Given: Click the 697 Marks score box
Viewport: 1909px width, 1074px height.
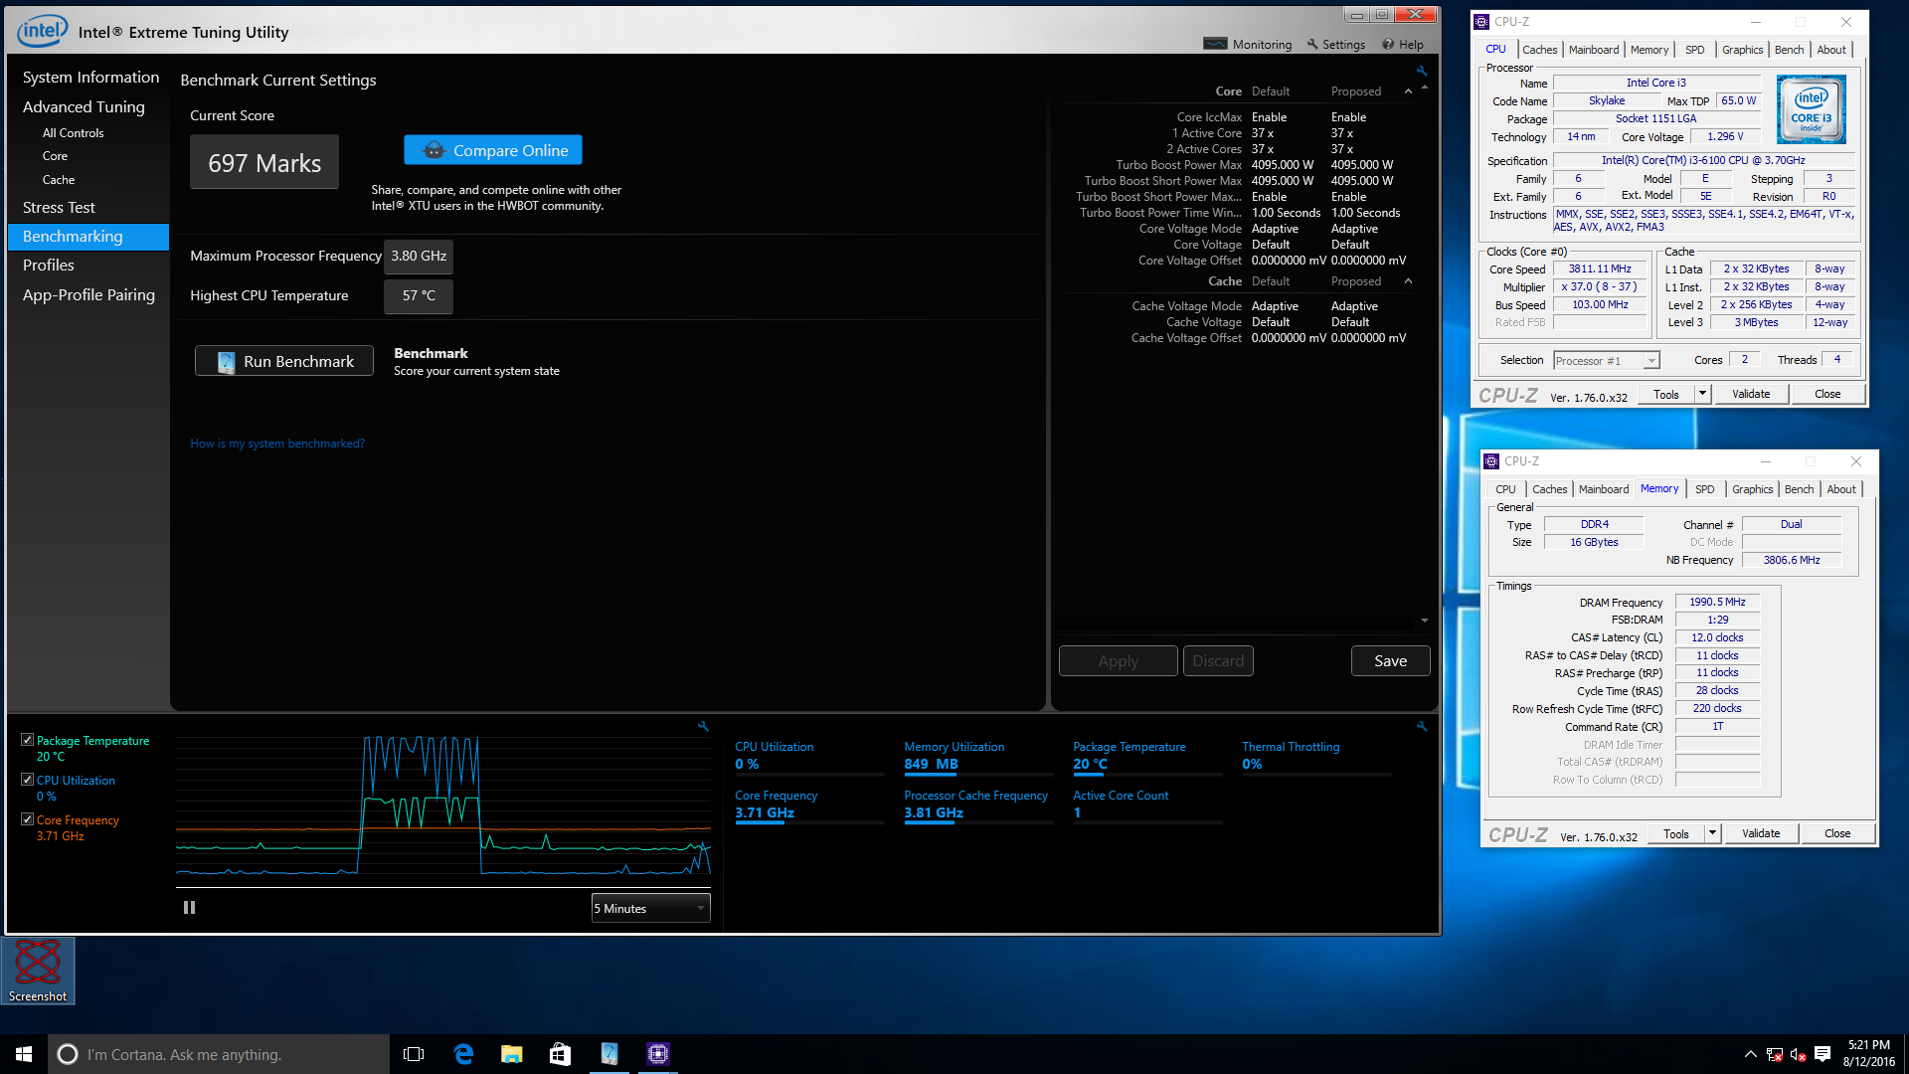Looking at the screenshot, I should click(264, 162).
